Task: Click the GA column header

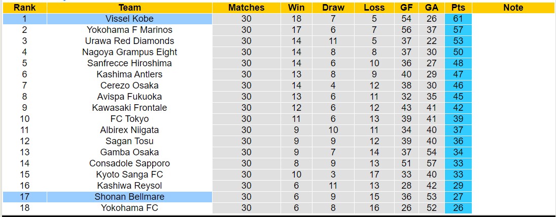Action: [432, 8]
